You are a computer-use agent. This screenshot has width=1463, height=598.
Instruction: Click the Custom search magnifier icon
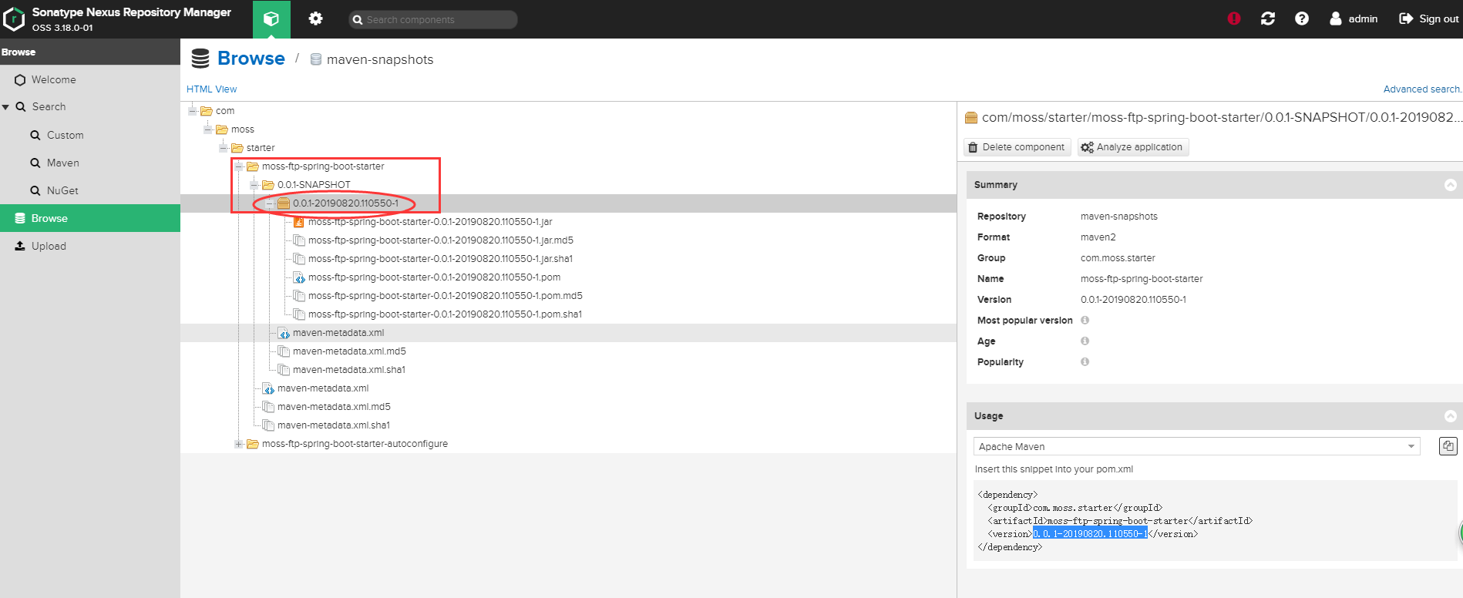35,135
